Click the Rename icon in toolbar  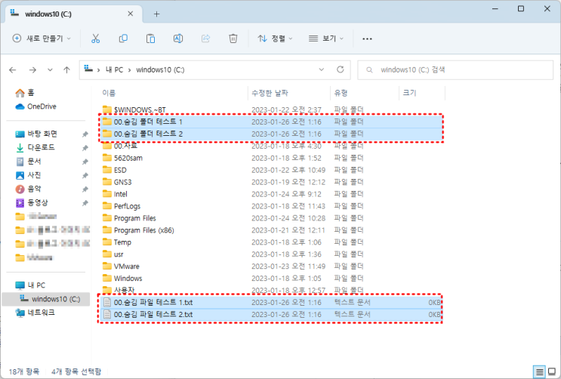(x=178, y=39)
